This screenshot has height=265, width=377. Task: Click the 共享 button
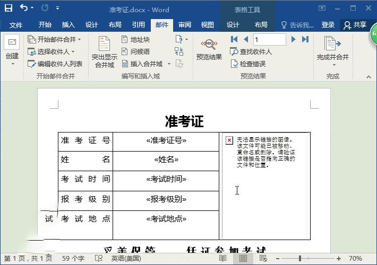355,25
